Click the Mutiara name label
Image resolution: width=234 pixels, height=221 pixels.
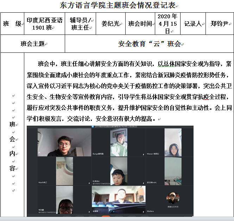coord(150,211)
